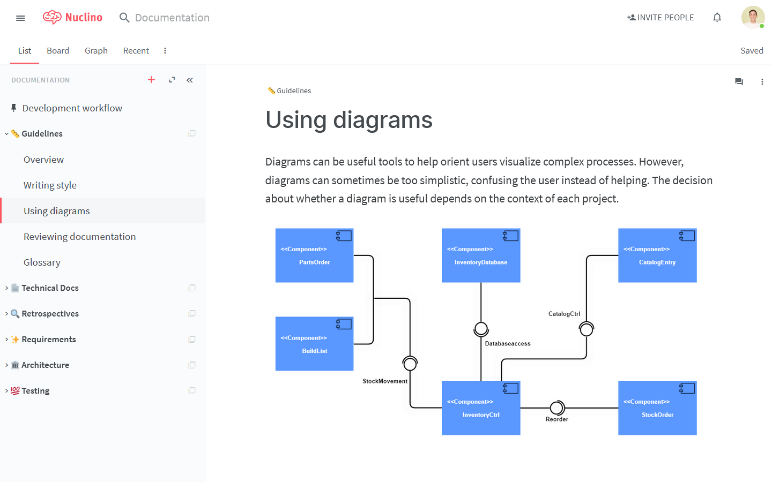Open the Writing style page

pyautogui.click(x=50, y=185)
